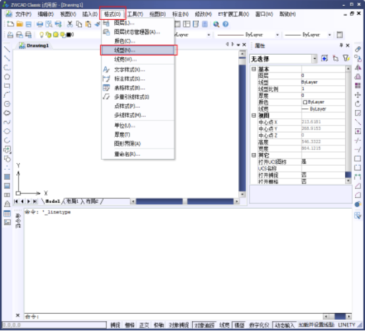Image resolution: width=365 pixels, height=331 pixels.
Task: Click the command line input field
Action: (x=174, y=316)
